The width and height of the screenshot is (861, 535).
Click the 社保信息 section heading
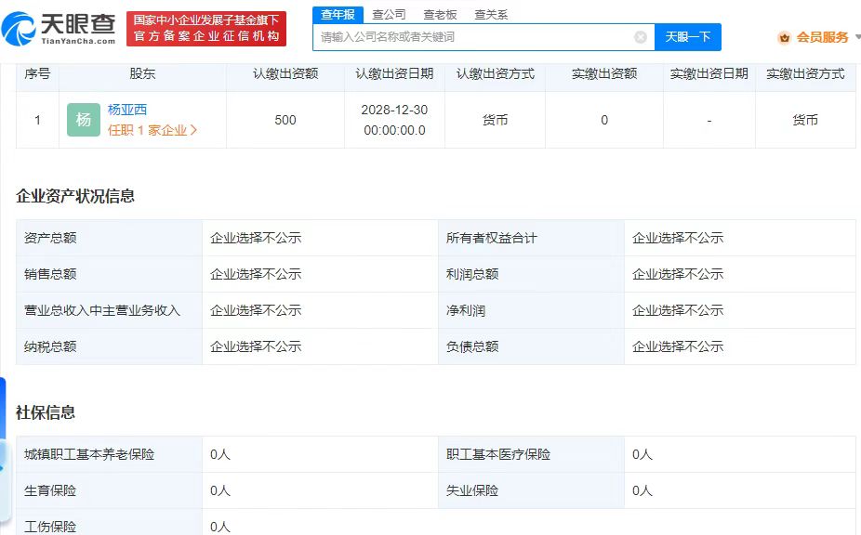click(x=46, y=412)
